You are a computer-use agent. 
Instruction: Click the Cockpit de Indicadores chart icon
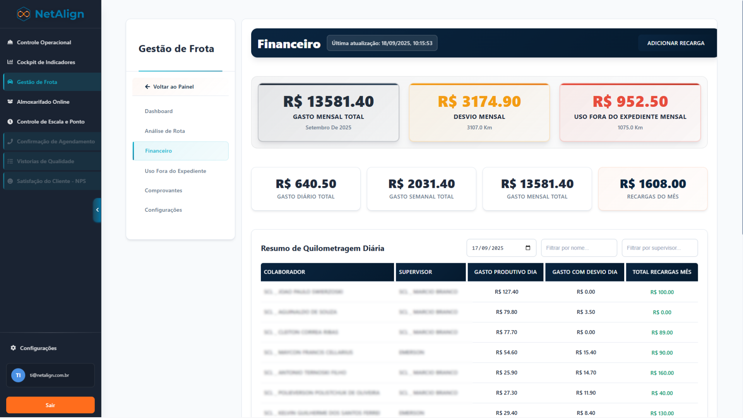click(10, 62)
